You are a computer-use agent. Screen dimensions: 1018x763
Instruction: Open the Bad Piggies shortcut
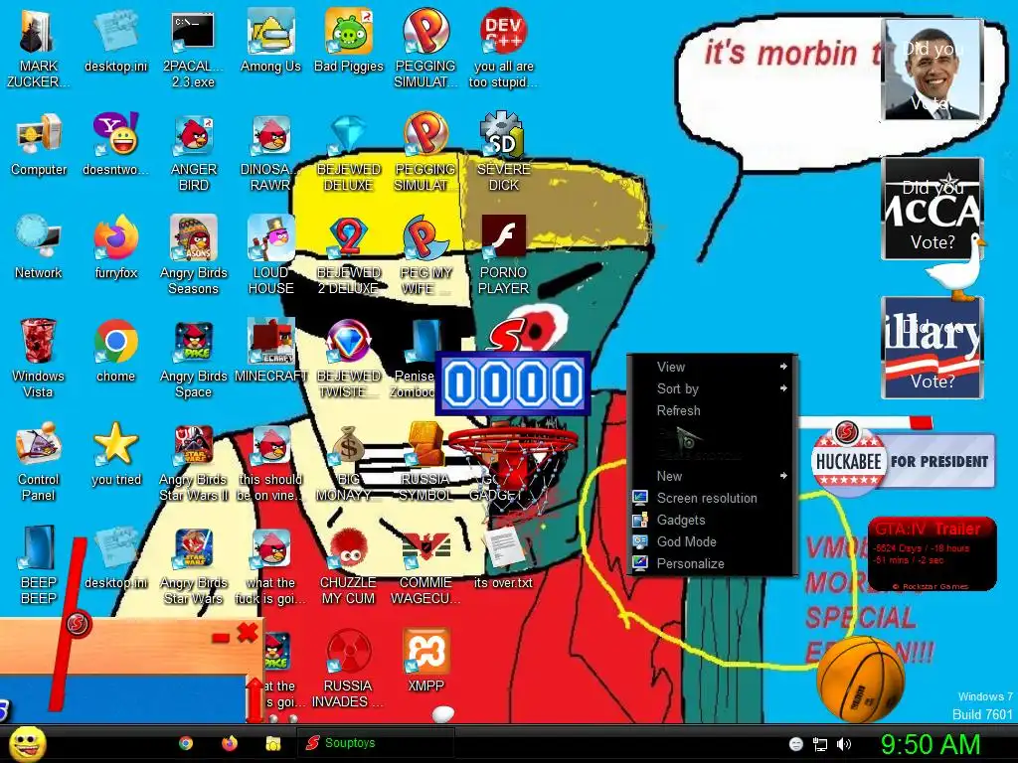click(x=349, y=41)
